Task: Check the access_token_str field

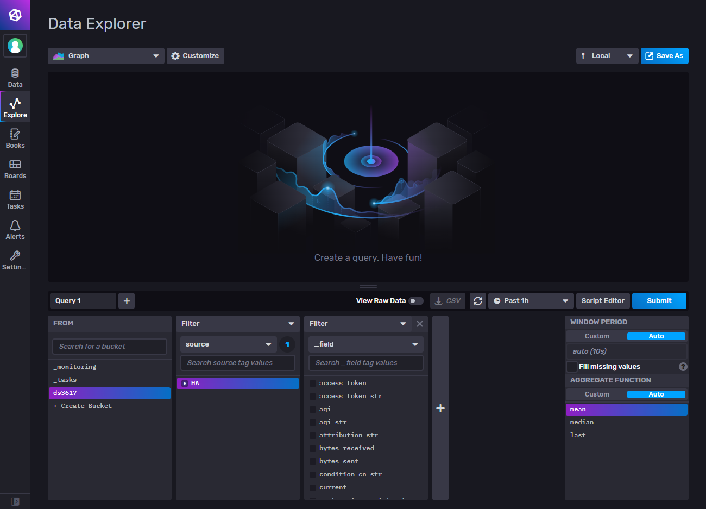Action: tap(313, 397)
